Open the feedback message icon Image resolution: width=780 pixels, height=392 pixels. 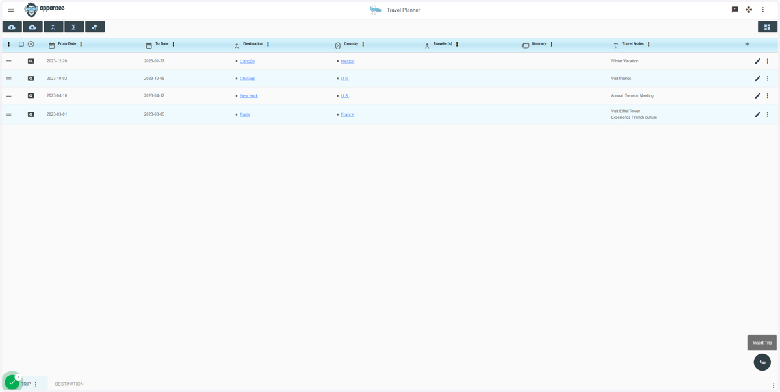point(734,10)
